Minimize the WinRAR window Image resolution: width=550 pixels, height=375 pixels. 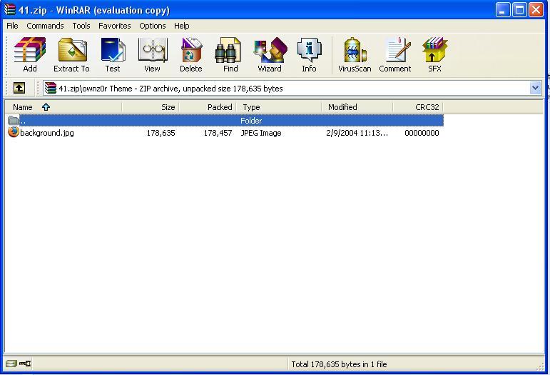(x=503, y=10)
